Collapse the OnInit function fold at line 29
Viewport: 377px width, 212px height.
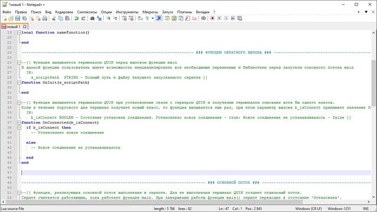[x=19, y=82]
